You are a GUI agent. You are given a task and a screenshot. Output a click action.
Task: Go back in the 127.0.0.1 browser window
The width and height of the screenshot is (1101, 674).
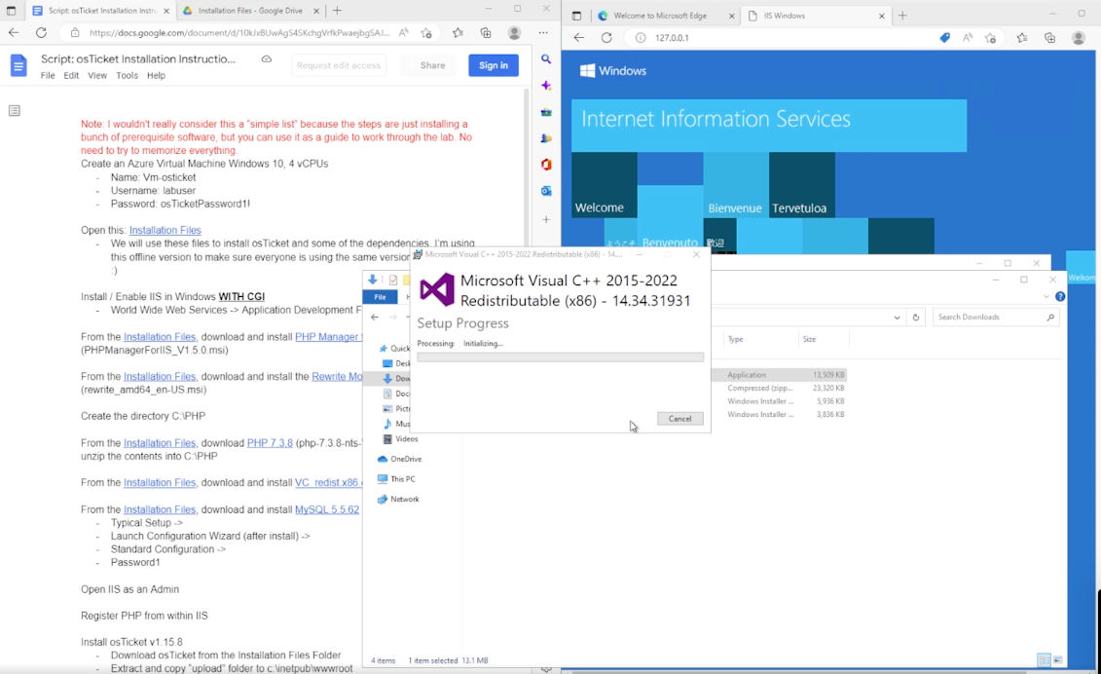coord(578,38)
